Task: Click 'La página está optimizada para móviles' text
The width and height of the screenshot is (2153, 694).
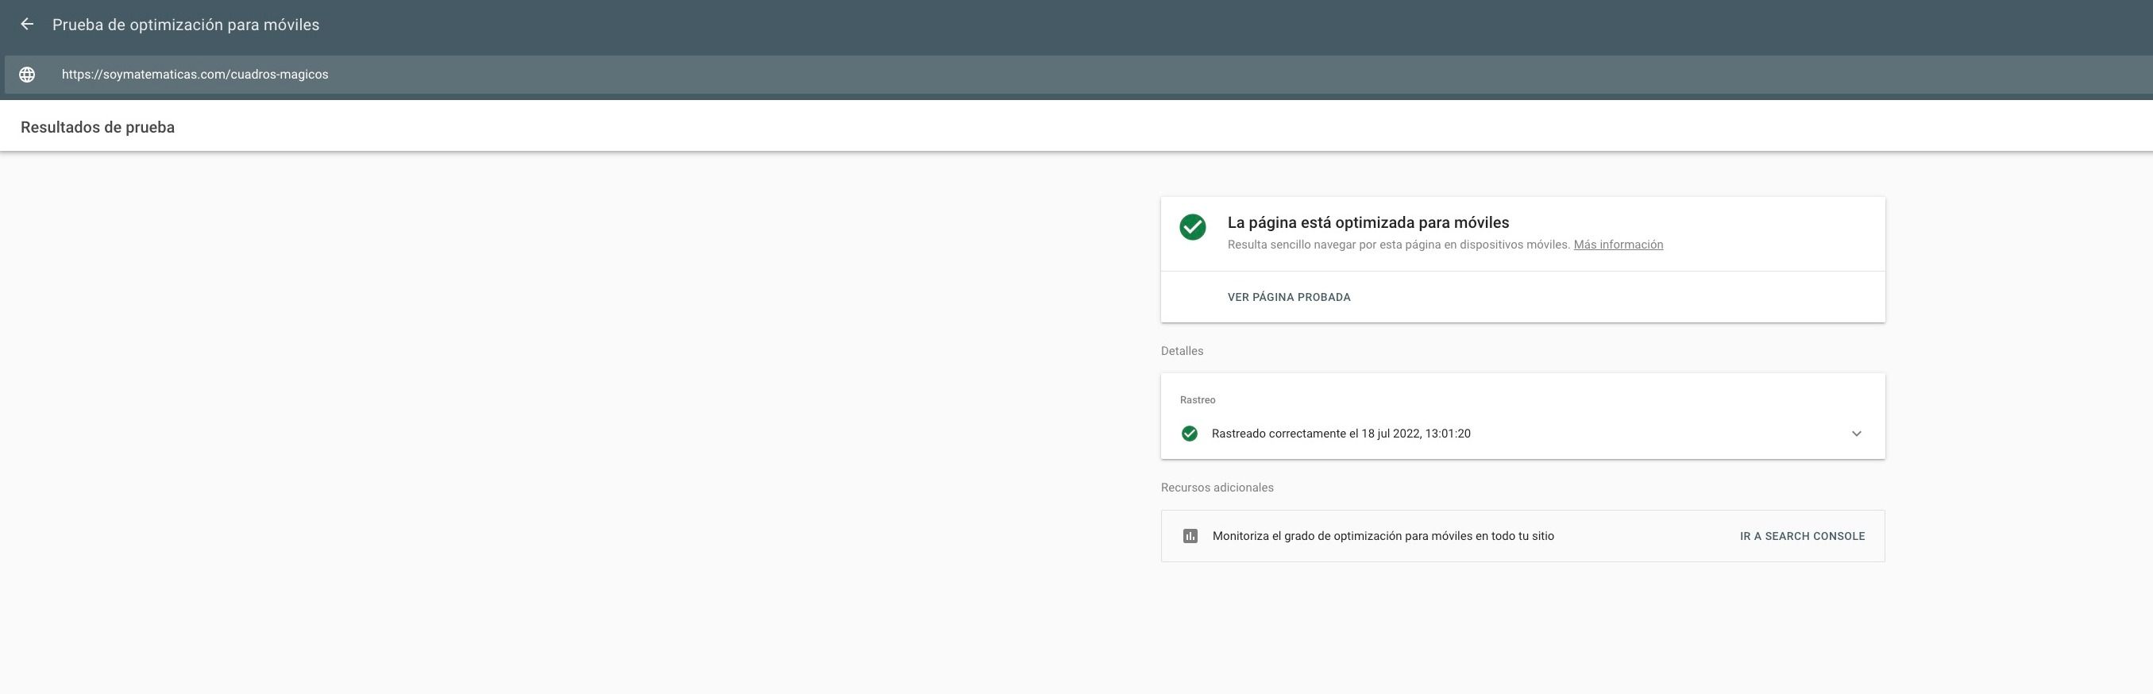Action: [1368, 222]
